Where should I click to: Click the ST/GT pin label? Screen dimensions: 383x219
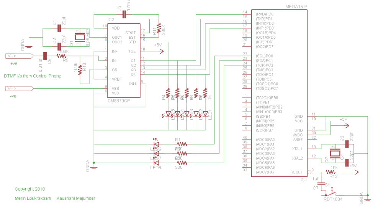point(131,33)
